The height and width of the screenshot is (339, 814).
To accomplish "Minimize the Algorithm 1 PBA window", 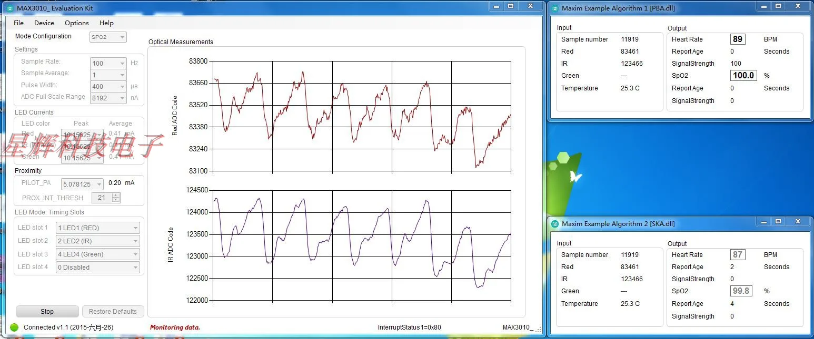I will (x=764, y=6).
